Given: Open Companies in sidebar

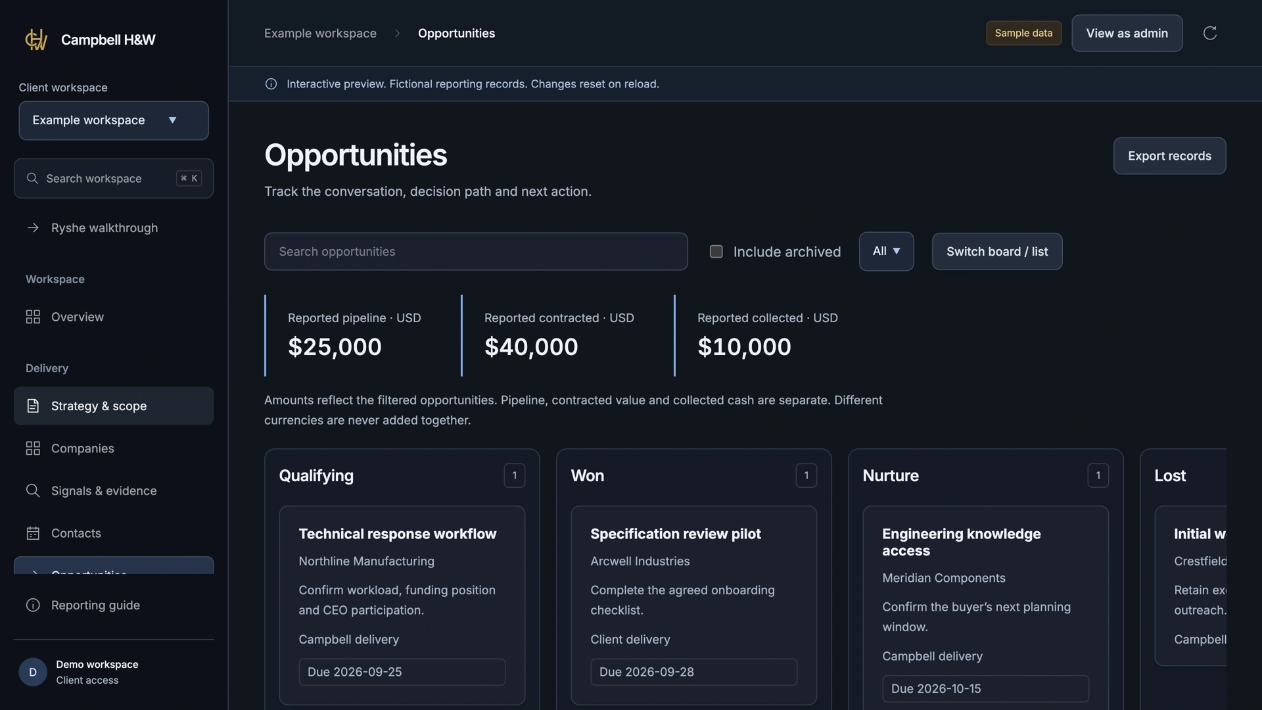Looking at the screenshot, I should [x=114, y=448].
